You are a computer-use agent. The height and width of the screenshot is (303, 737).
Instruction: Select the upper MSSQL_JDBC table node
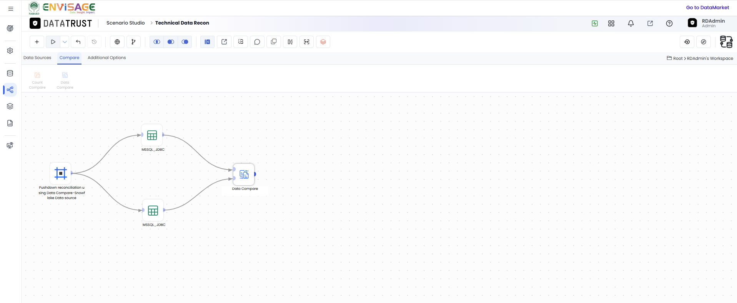coord(152,135)
